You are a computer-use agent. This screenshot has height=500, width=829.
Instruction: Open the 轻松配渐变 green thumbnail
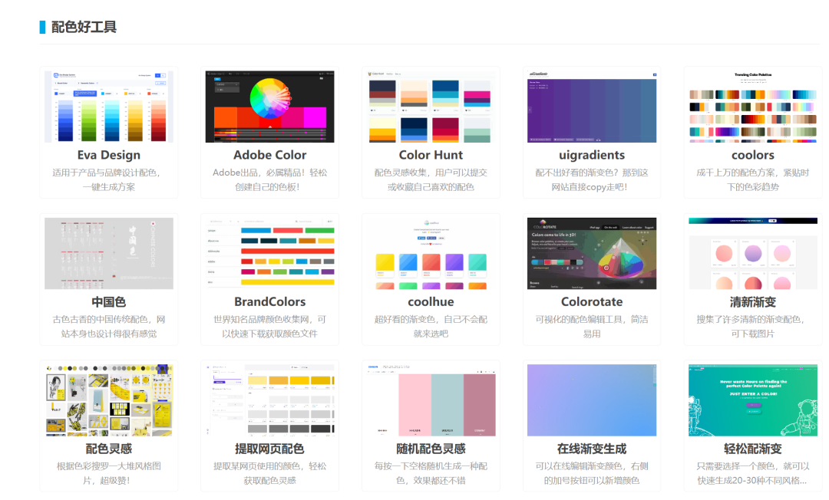pos(753,400)
